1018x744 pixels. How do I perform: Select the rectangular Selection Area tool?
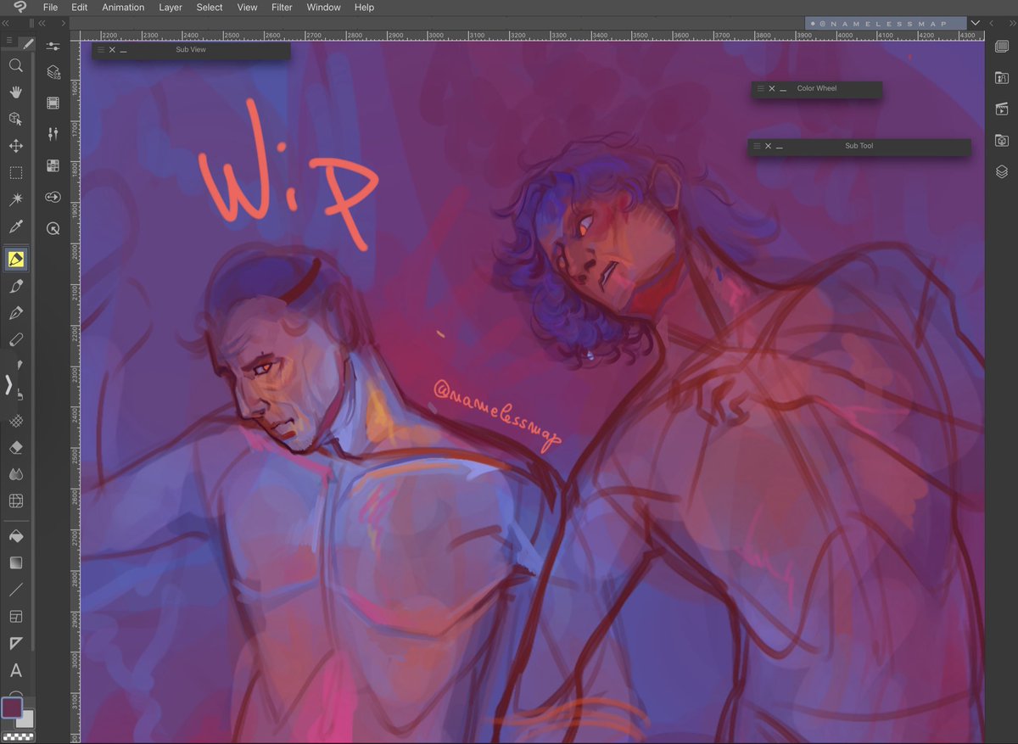pos(15,173)
